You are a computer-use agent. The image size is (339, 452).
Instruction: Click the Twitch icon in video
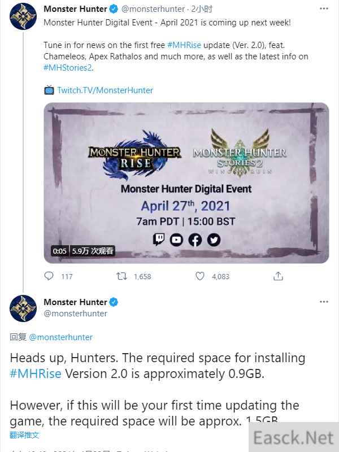coord(159,240)
